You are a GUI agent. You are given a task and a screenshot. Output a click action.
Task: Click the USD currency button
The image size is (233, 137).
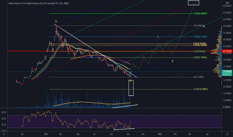[x=227, y=3]
